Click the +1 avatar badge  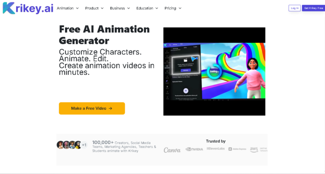[x=84, y=145]
